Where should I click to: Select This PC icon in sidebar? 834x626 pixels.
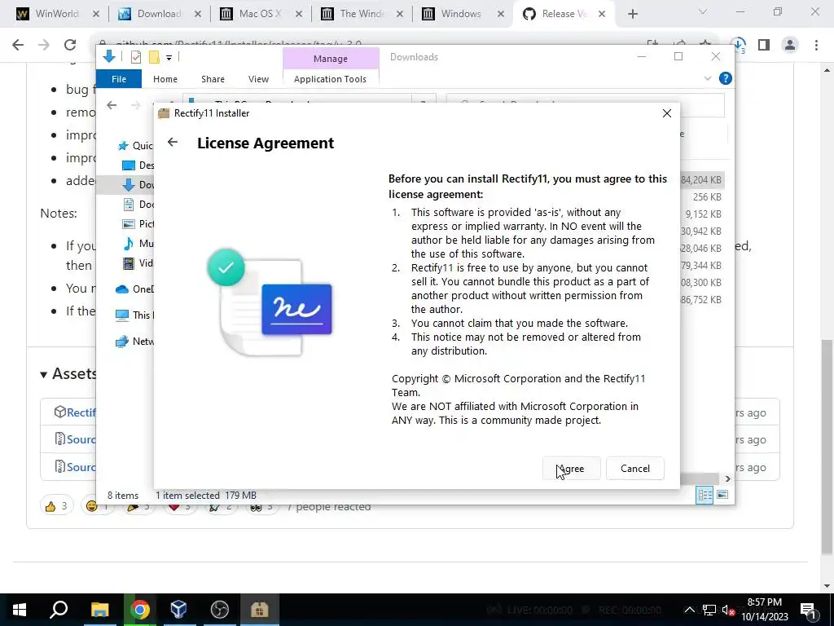(x=122, y=315)
